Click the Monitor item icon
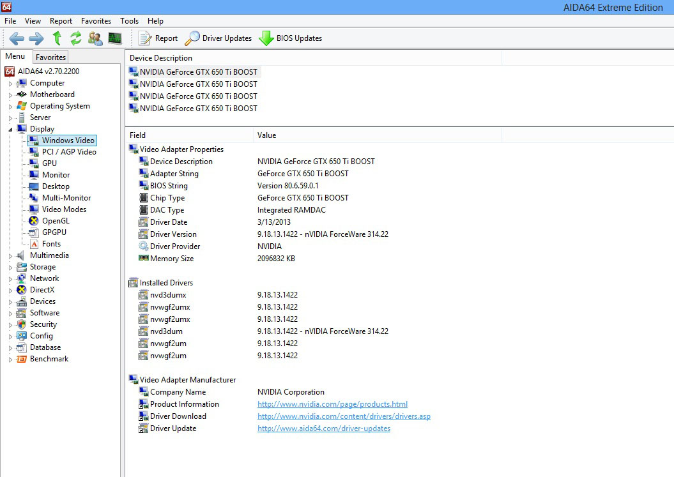 pos(33,175)
